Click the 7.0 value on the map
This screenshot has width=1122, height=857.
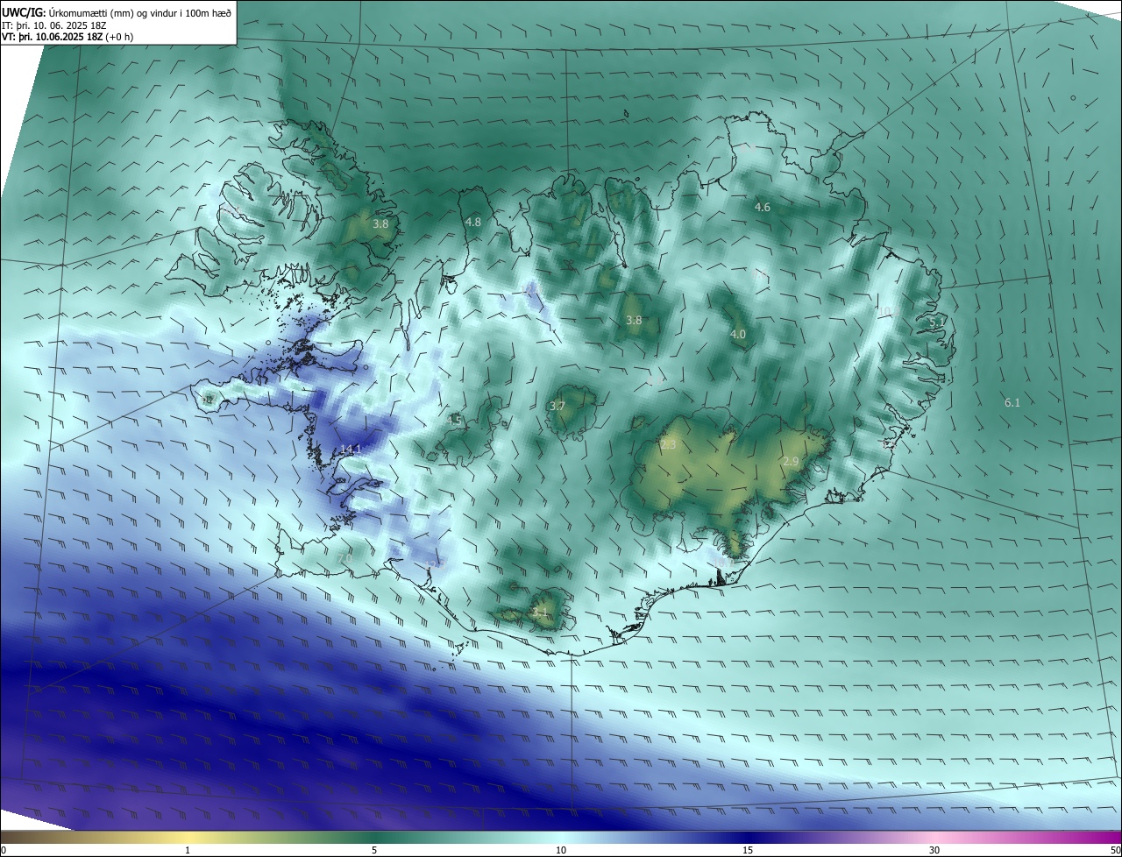(344, 558)
